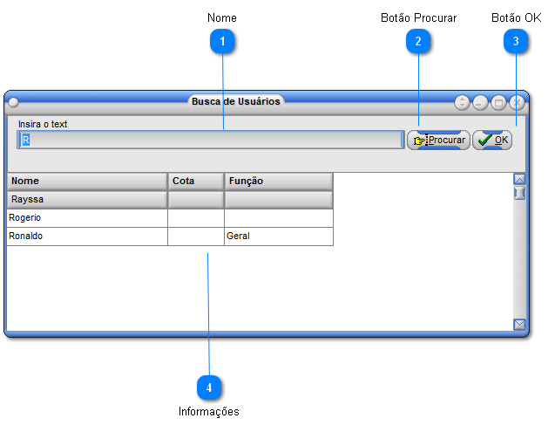Sort by the Nome column header

87,182
